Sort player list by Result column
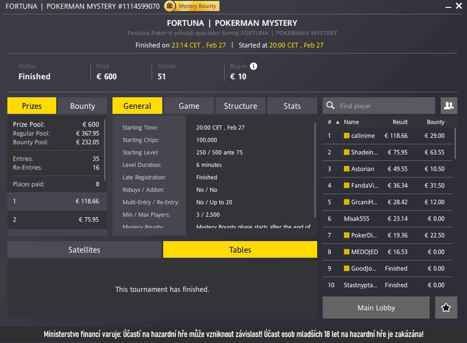 click(x=400, y=122)
